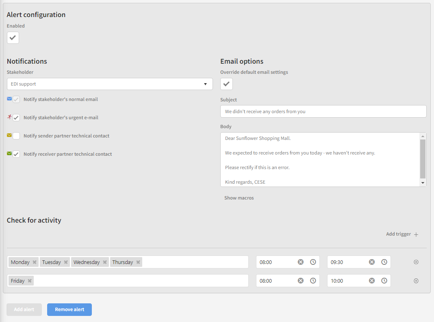Open time picker for 10:00 field

[384, 281]
